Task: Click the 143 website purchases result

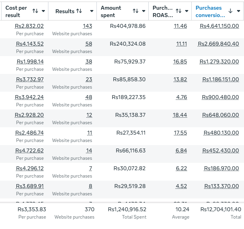Action: tap(87, 26)
